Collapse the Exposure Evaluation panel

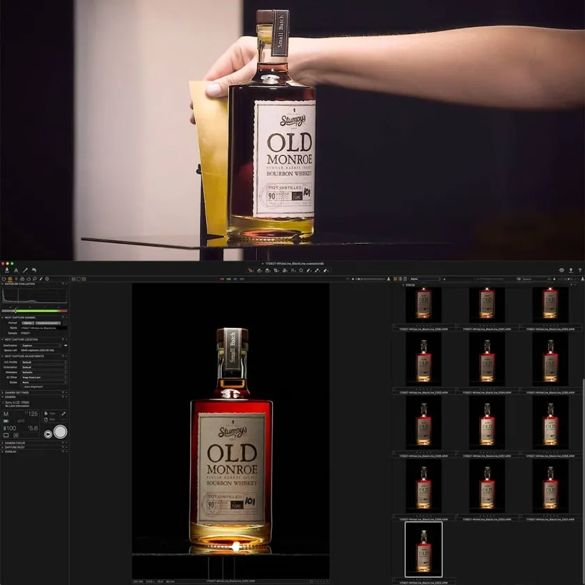click(2, 284)
